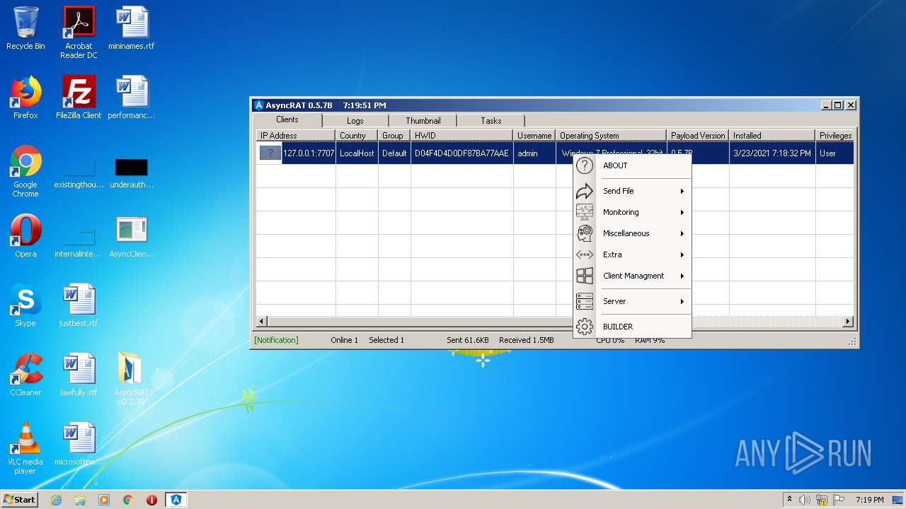906x509 pixels.
Task: Open Chrome from the taskbar
Action: coord(128,500)
